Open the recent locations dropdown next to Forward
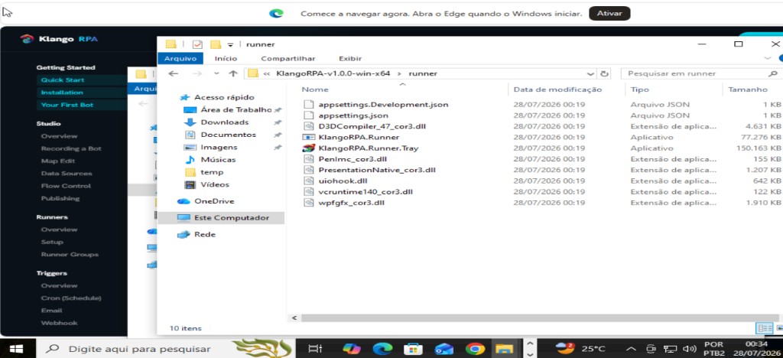The height and width of the screenshot is (358, 783). point(216,73)
